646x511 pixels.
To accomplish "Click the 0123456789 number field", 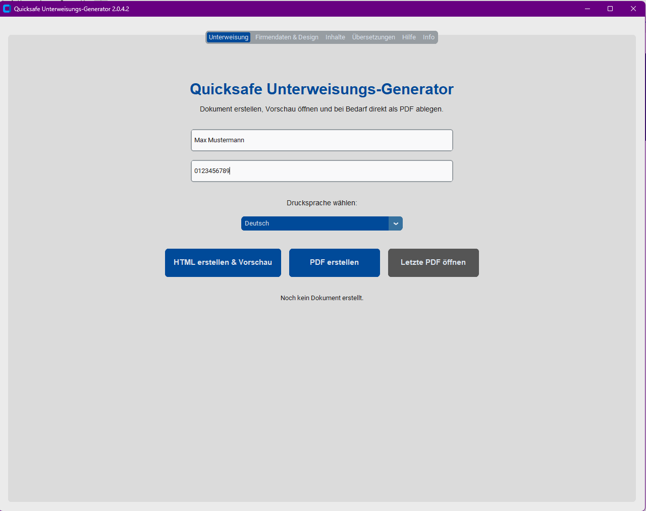I will click(x=321, y=171).
